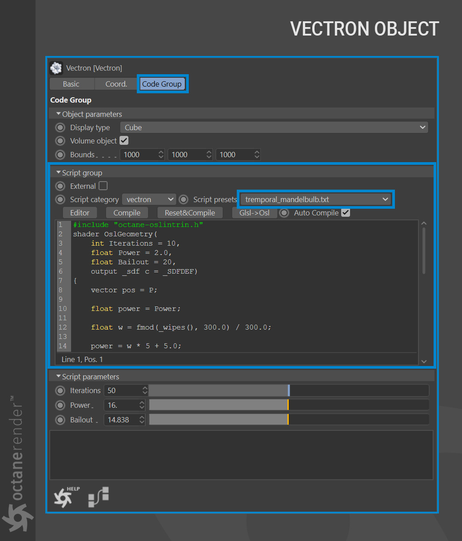Switch to the Basic tab
Image resolution: width=462 pixels, height=541 pixels.
(72, 84)
